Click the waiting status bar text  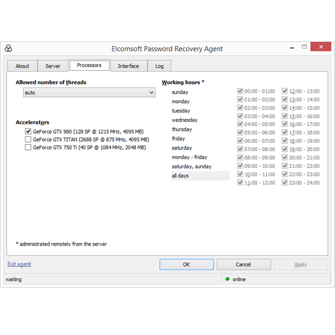tap(14, 279)
